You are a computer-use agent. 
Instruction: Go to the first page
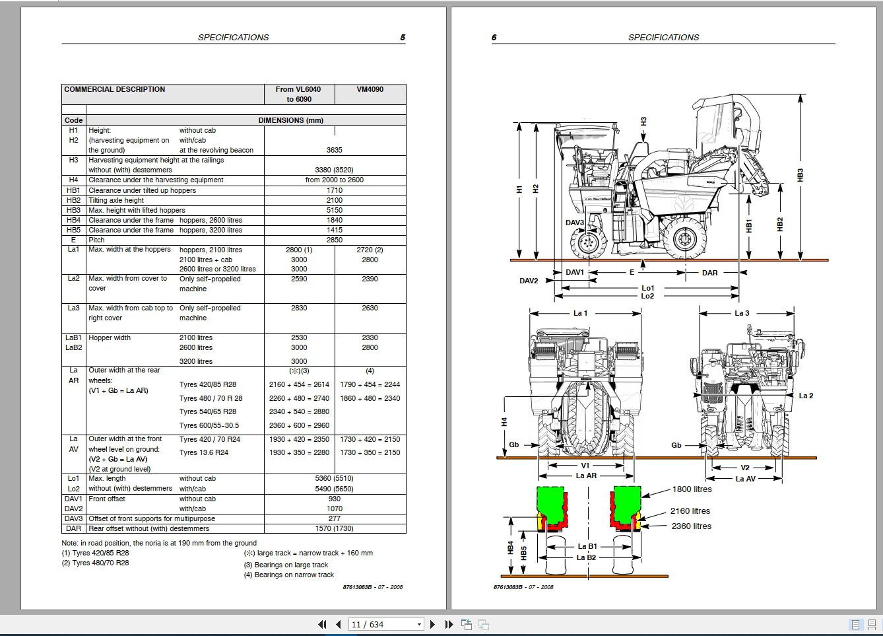tap(322, 624)
